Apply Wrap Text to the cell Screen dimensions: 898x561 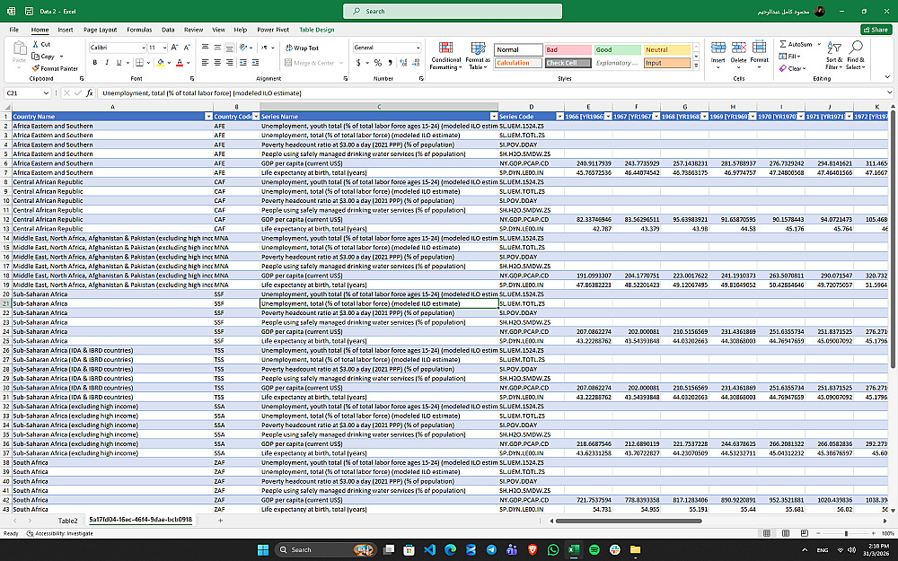[x=302, y=48]
